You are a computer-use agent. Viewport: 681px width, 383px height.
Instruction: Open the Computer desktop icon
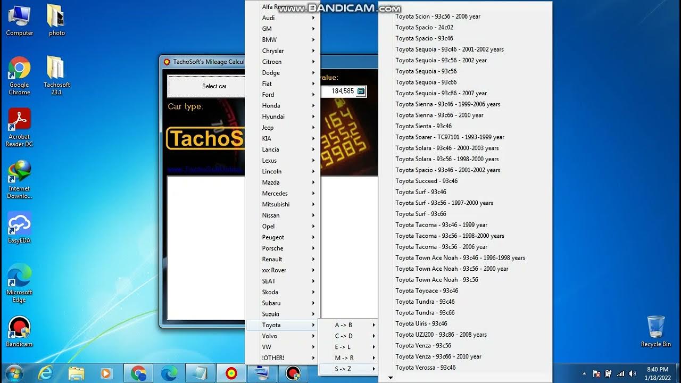20,20
